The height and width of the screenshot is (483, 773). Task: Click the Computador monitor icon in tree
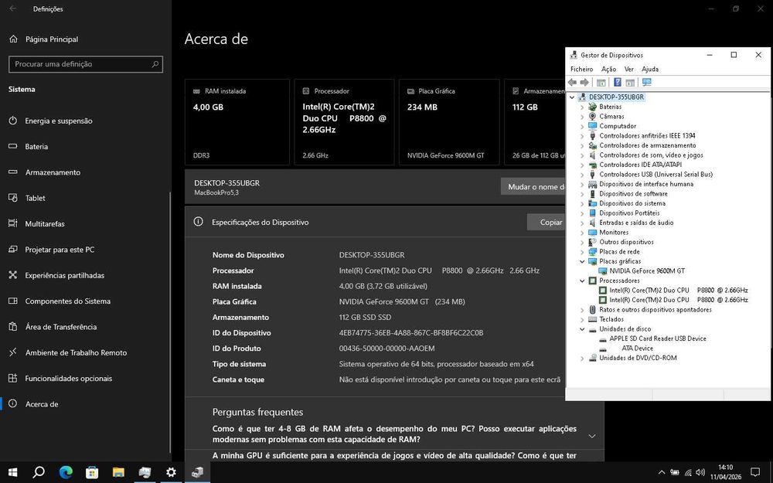point(593,126)
